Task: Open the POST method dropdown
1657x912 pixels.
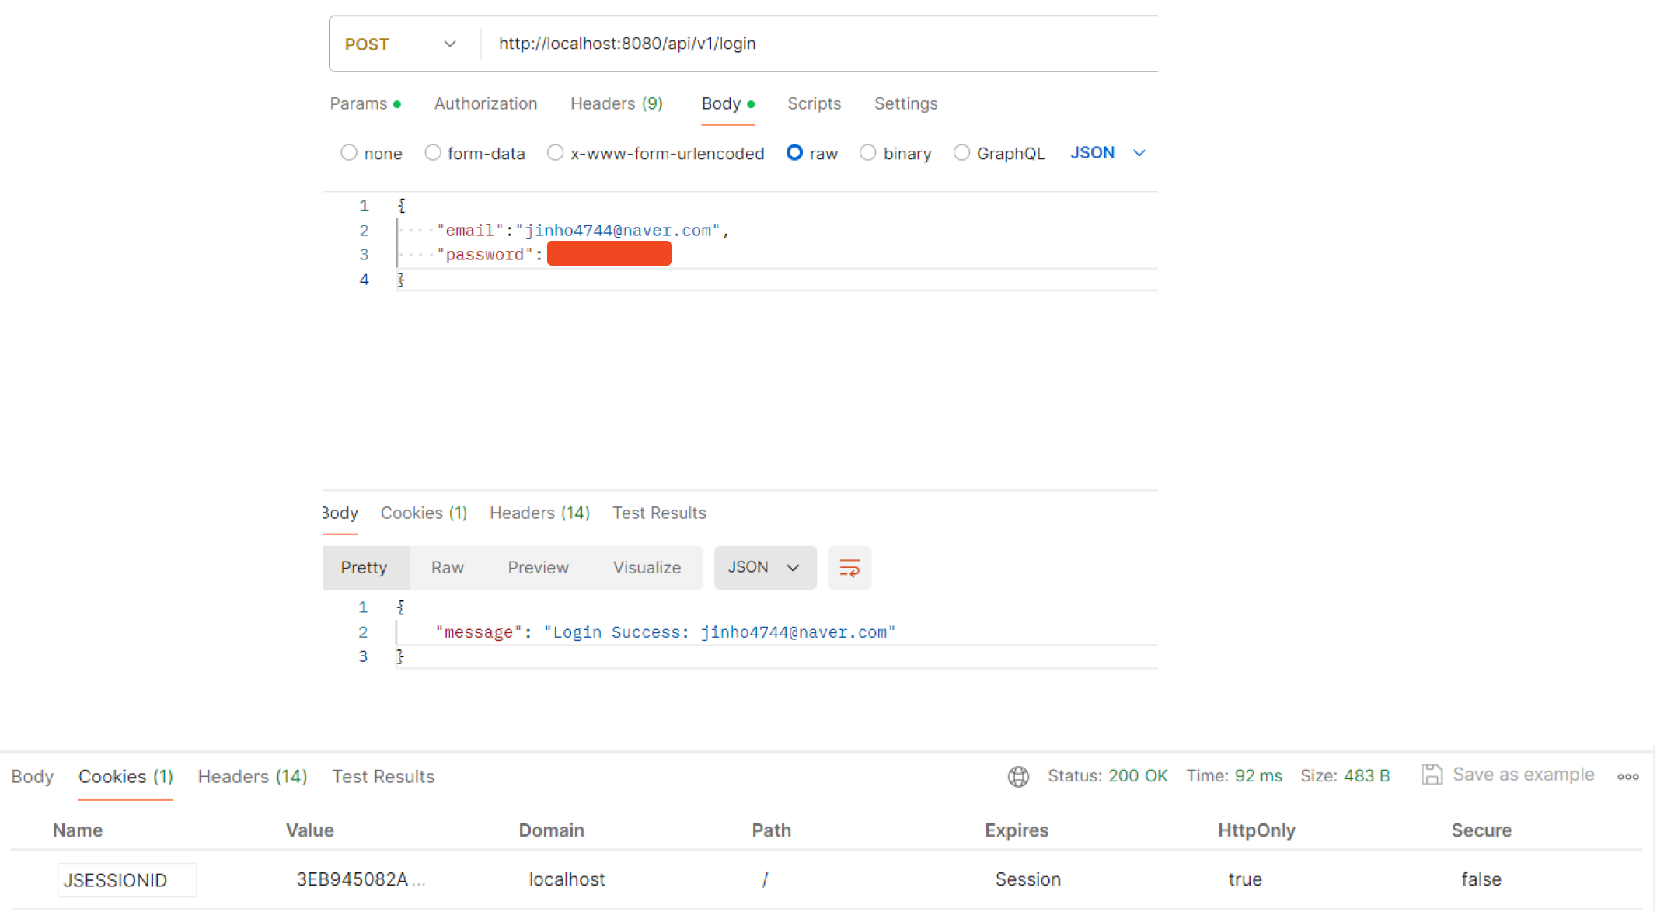Action: coord(401,44)
